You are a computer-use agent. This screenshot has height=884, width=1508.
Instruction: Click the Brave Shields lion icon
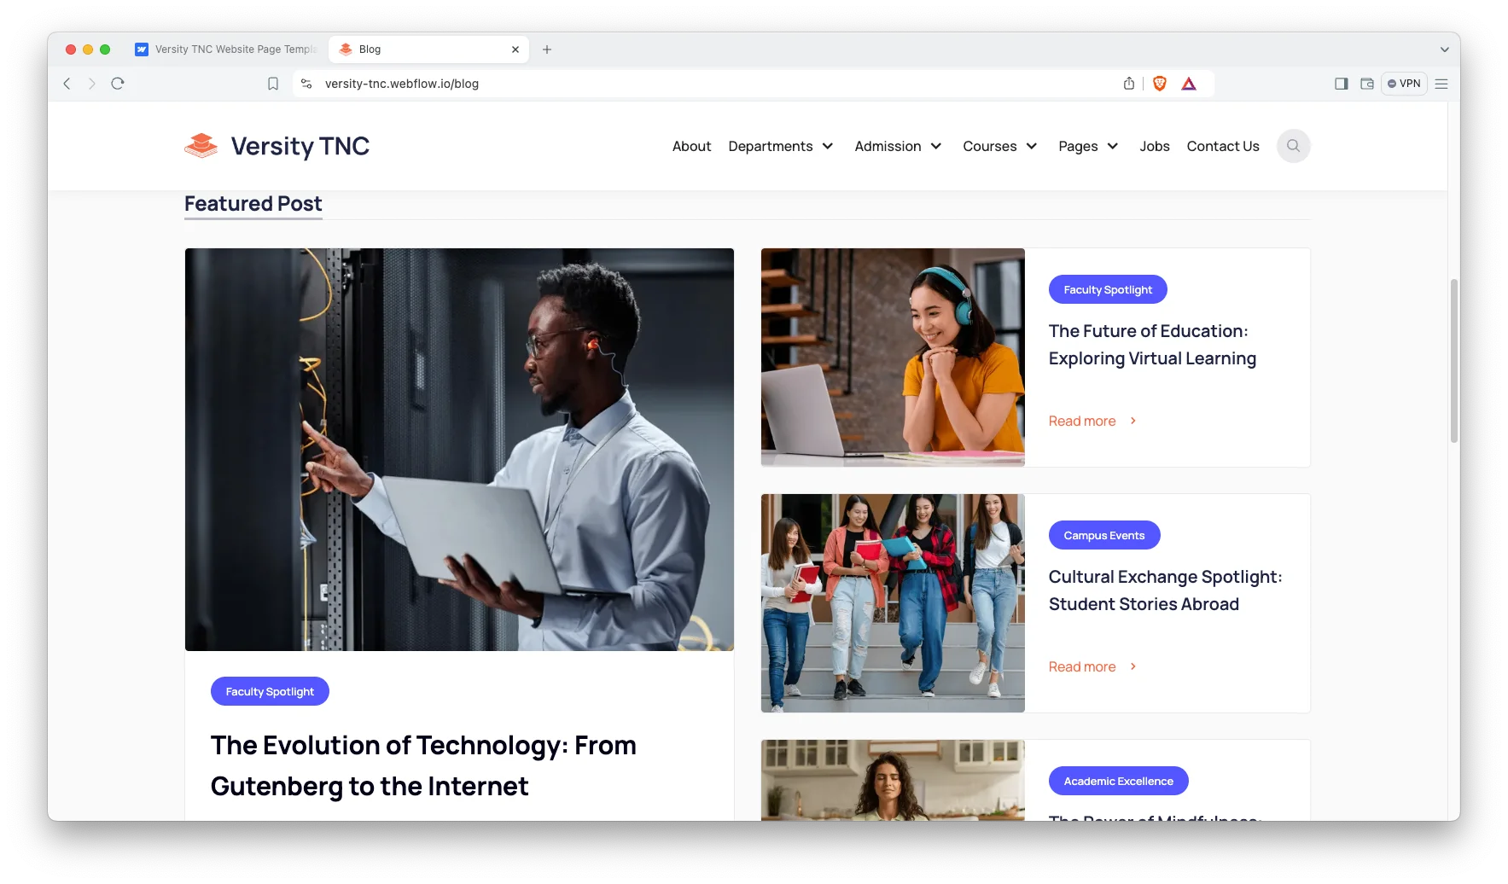pos(1159,84)
